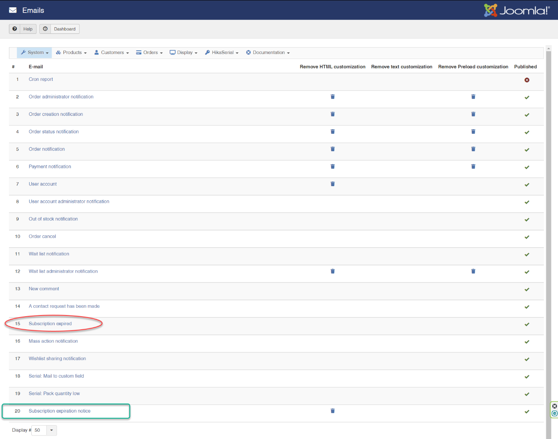The width and height of the screenshot is (558, 439).
Task: Click the Joomla logo
Action: 516,10
